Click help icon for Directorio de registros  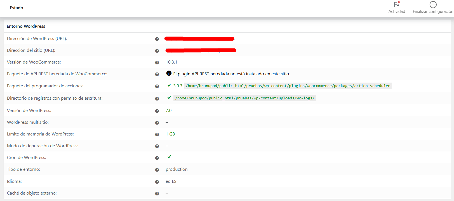(x=157, y=99)
